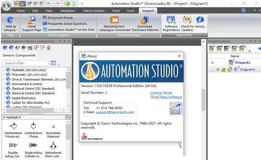Open the Third Party Software link
This screenshot has width=261, height=160.
click(x=166, y=97)
